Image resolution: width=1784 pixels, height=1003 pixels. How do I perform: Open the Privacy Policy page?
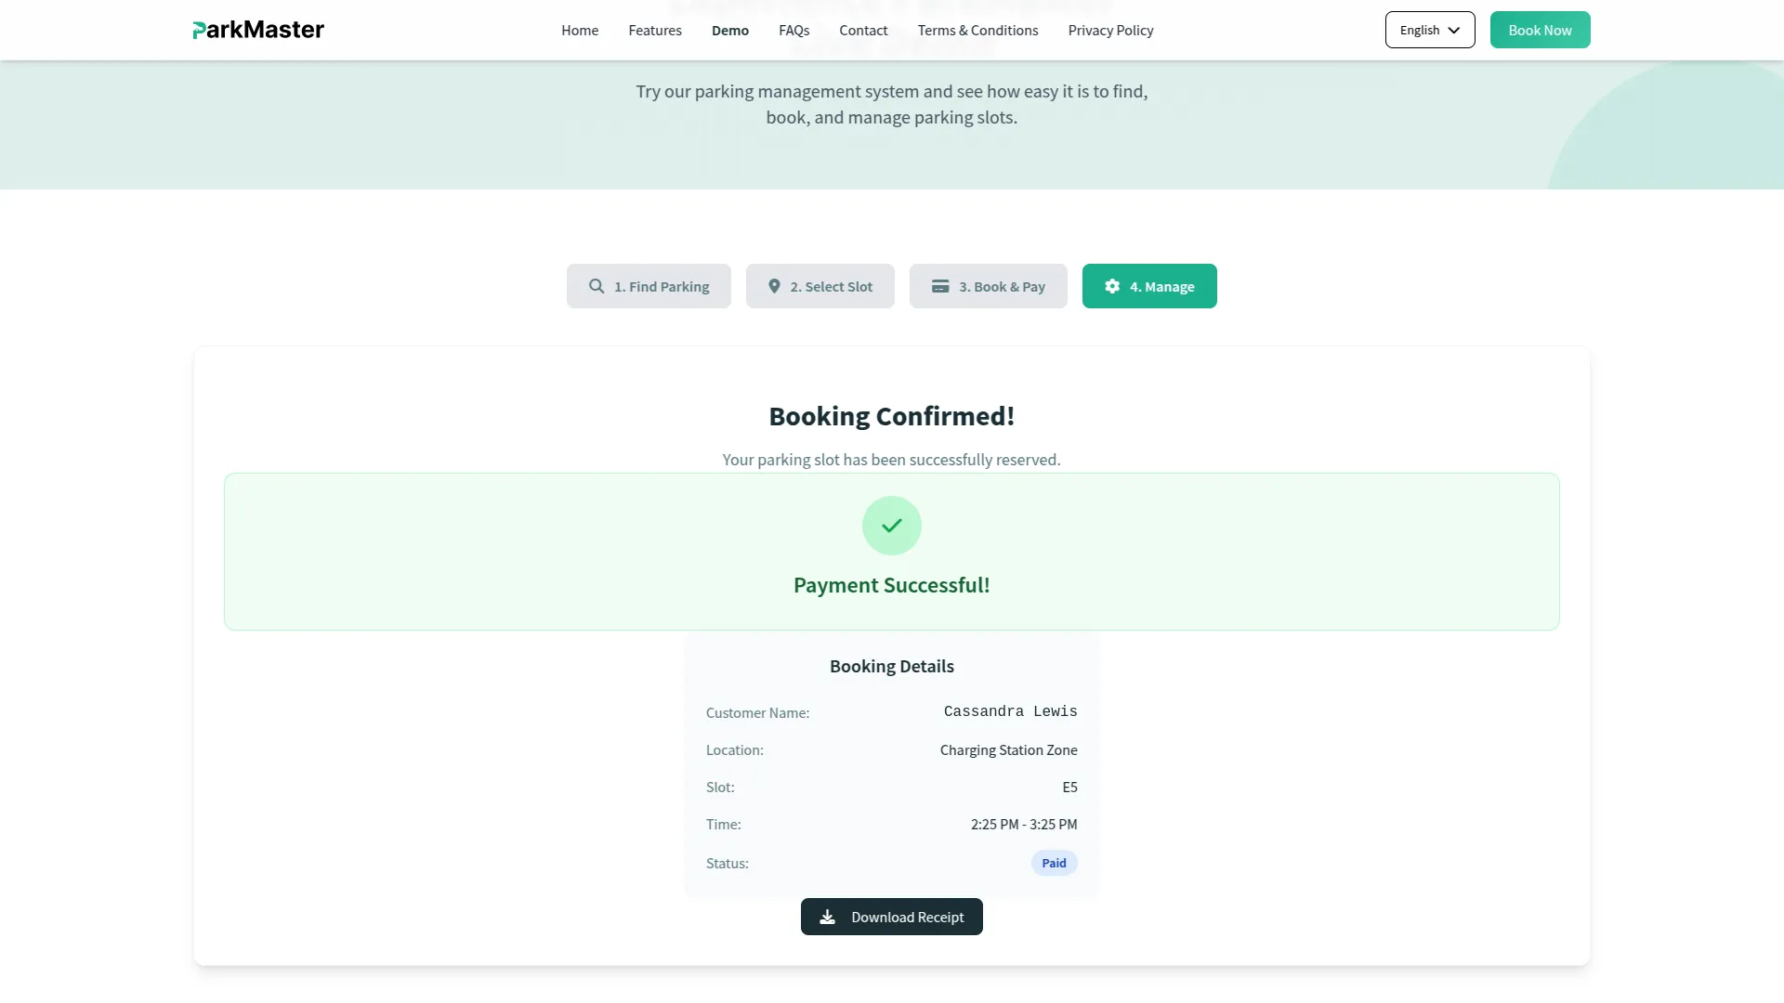1110,30
